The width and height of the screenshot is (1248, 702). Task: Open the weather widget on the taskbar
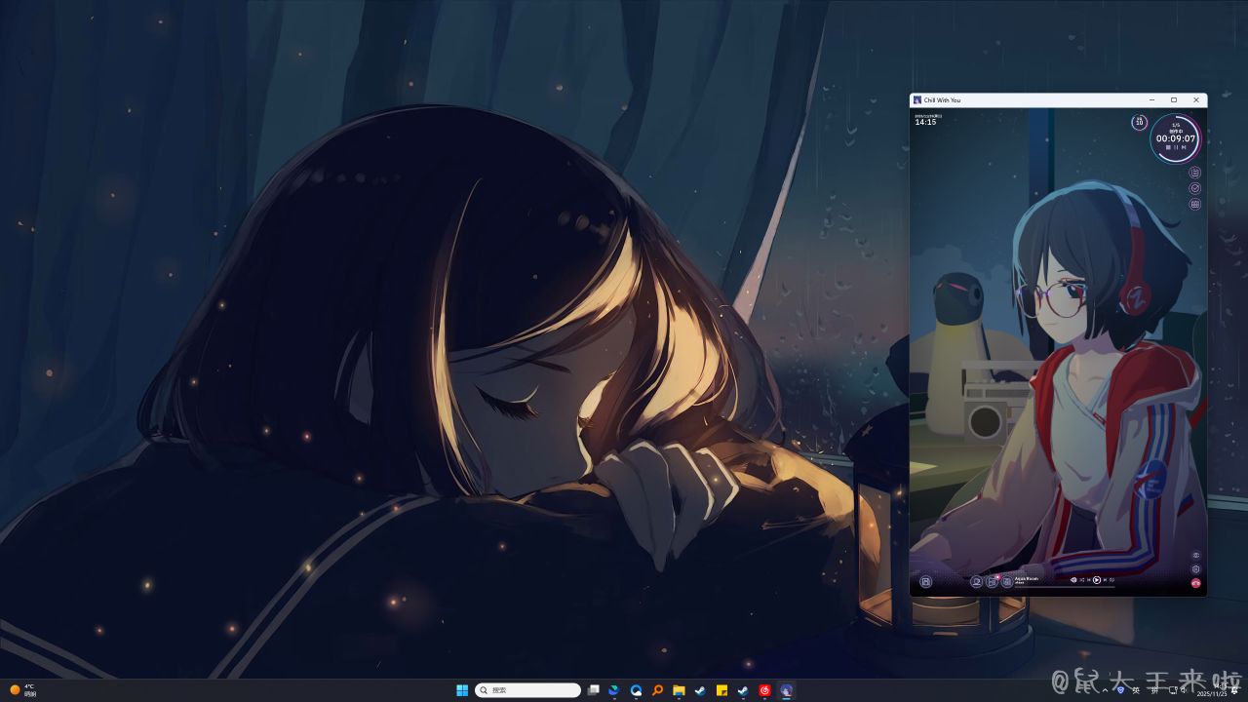coord(23,689)
